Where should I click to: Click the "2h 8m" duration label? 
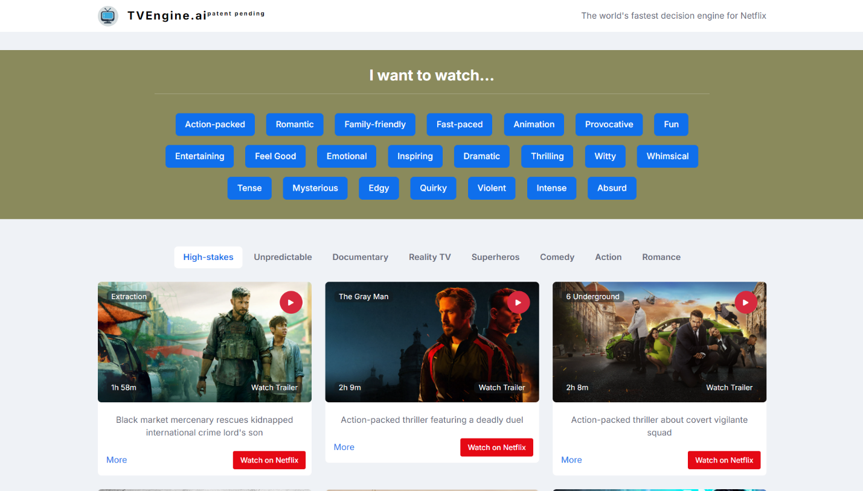click(577, 387)
